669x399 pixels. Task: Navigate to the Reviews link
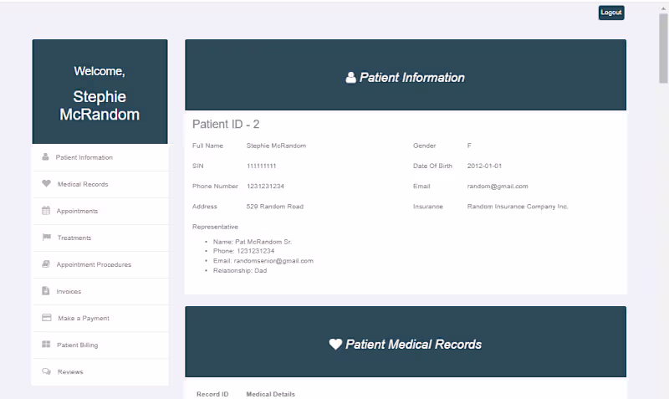(x=70, y=371)
